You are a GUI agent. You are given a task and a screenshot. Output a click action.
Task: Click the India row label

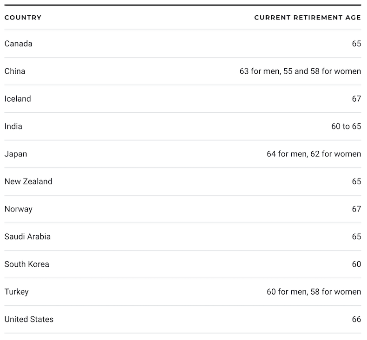click(x=13, y=126)
